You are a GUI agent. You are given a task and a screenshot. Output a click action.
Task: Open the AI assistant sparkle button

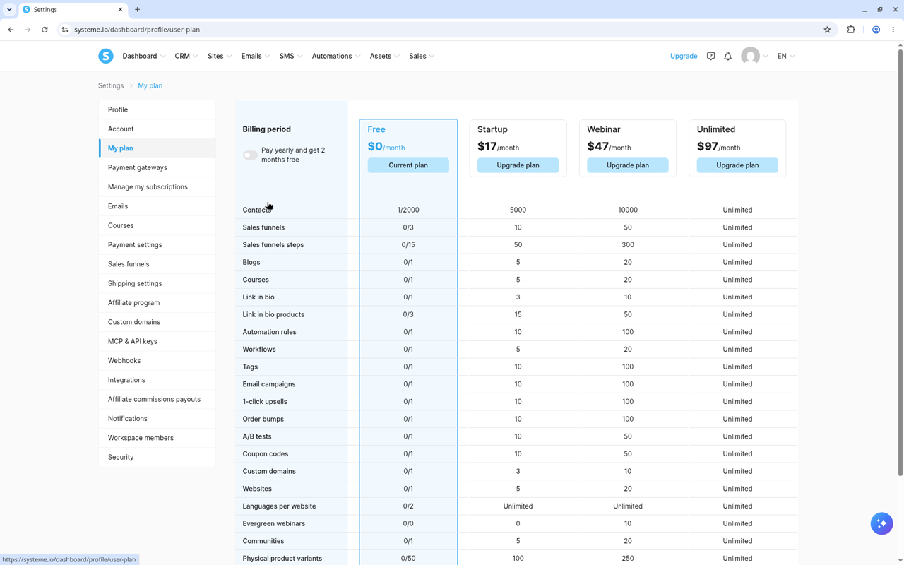[x=881, y=523]
